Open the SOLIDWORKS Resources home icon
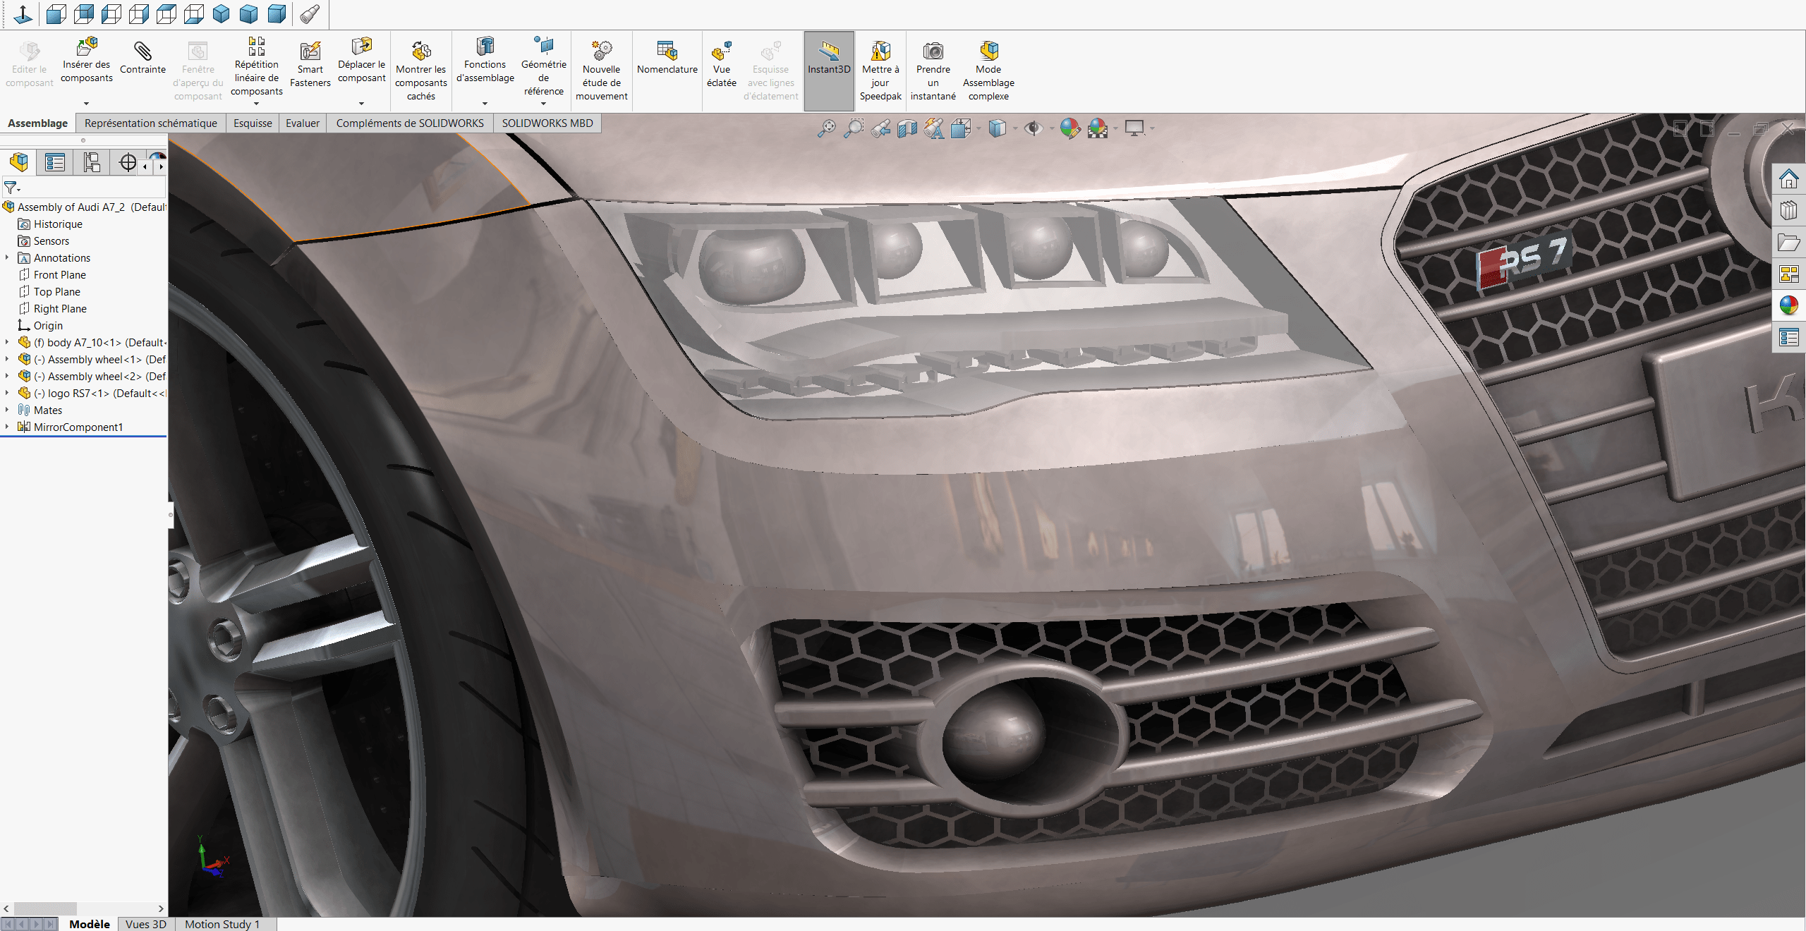The width and height of the screenshot is (1806, 931). coord(1788,180)
